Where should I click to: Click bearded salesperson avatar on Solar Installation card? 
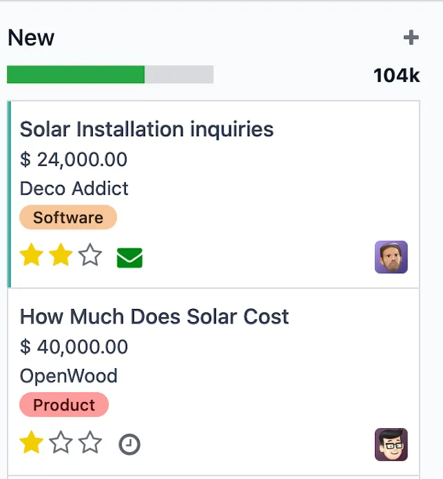391,257
